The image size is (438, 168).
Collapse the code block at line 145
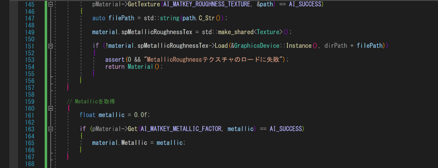(x=51, y=4)
